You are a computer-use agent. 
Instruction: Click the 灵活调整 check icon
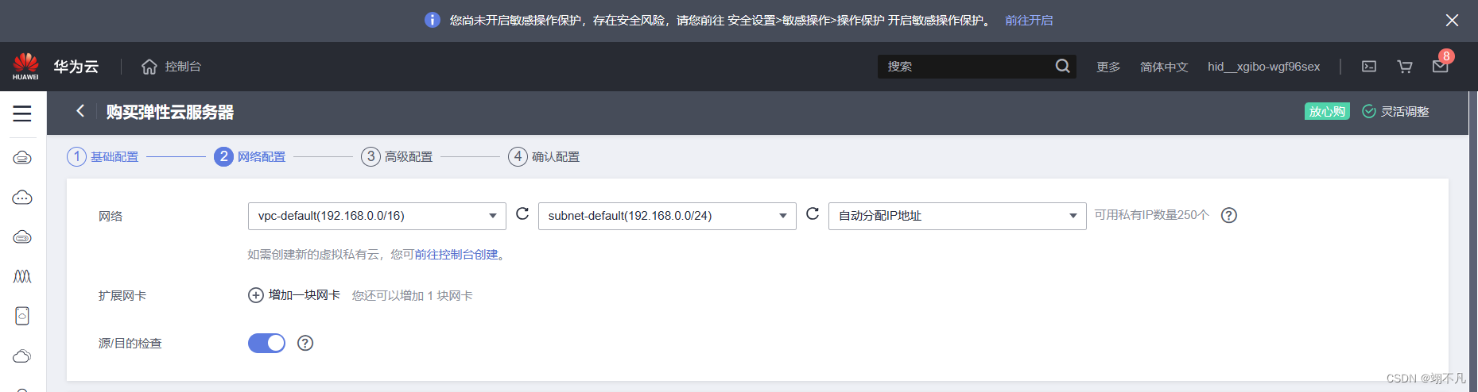[x=1369, y=111]
